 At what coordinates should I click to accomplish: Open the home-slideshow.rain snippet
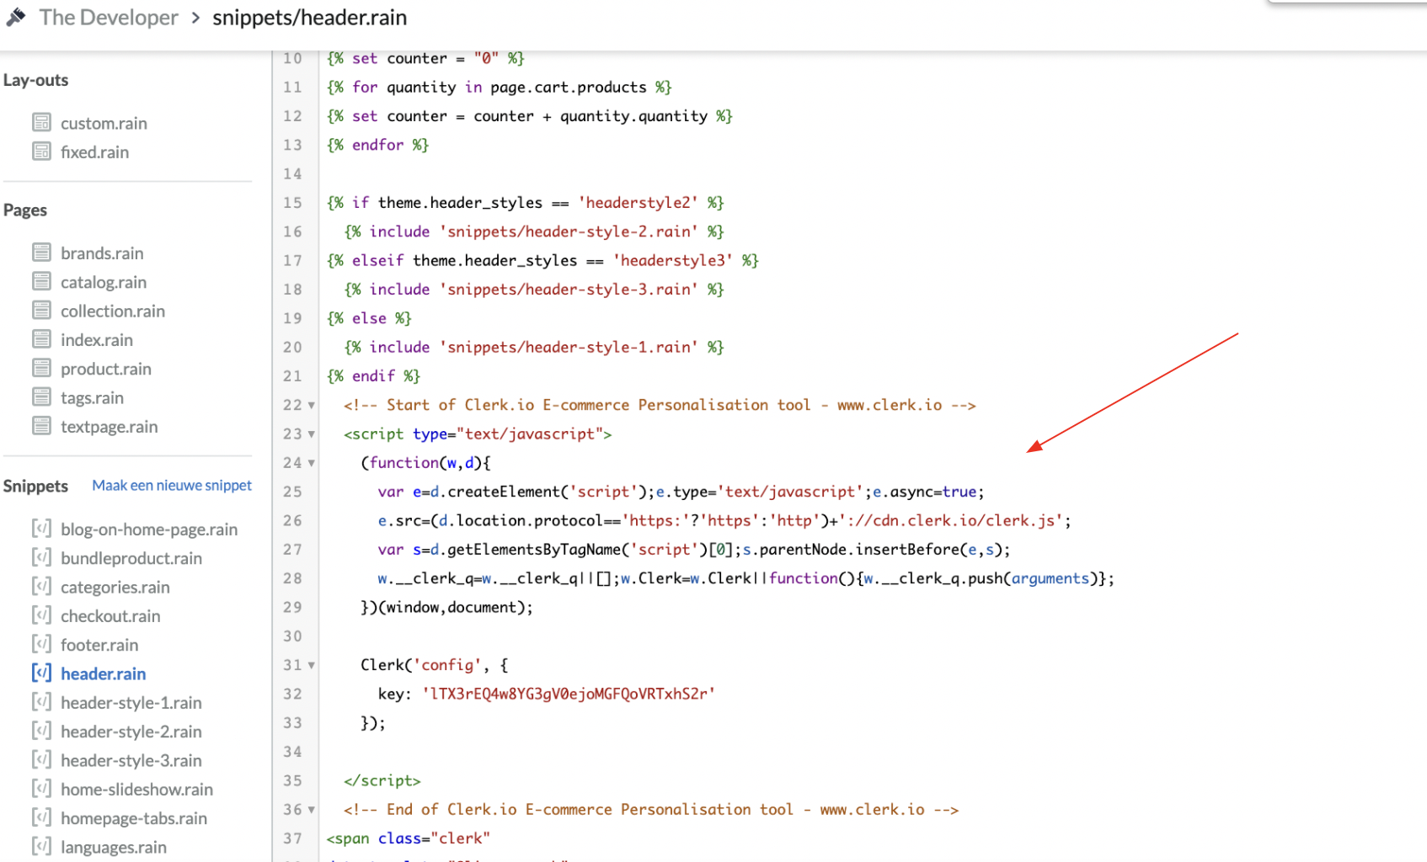pos(136,790)
